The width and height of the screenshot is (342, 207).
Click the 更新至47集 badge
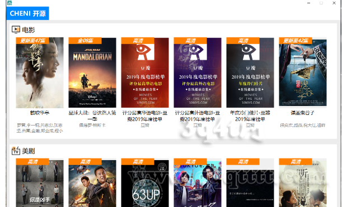point(32,40)
